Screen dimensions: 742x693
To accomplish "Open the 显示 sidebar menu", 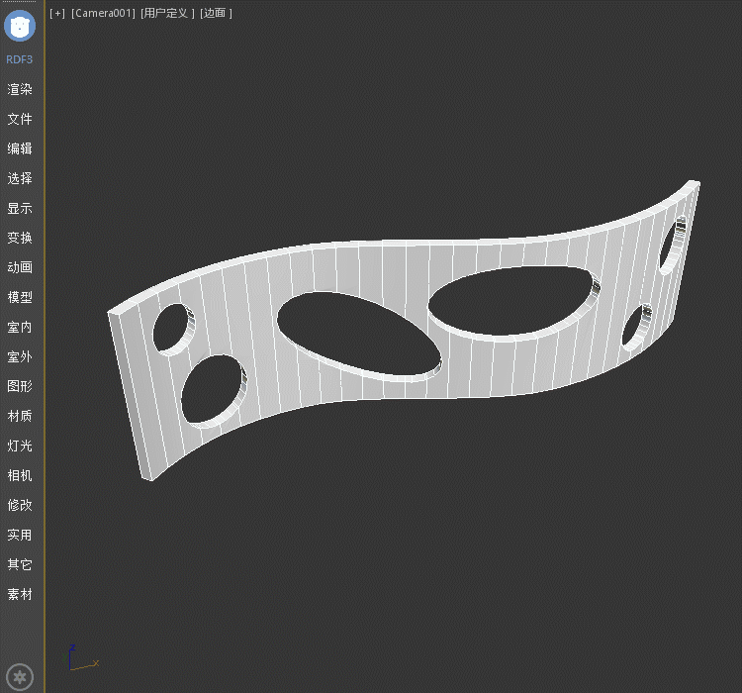I will (x=20, y=208).
